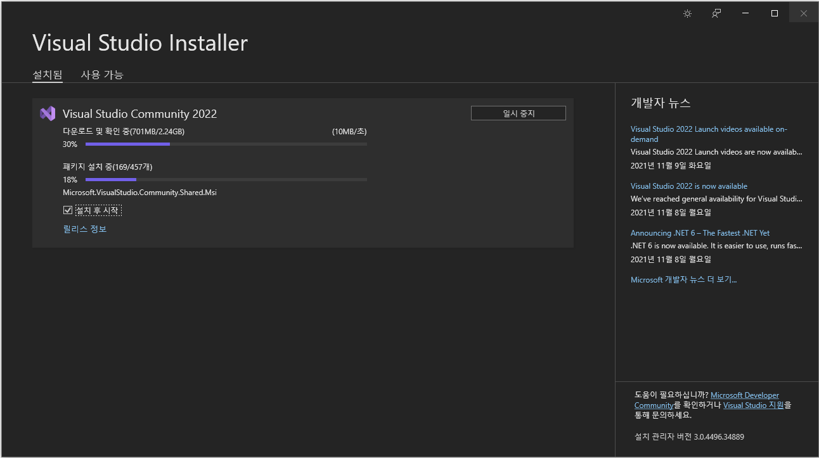This screenshot has height=458, width=819.
Task: Click the 다운로드 및 확인 중(701MB/2.24GB) text
Action: point(124,132)
